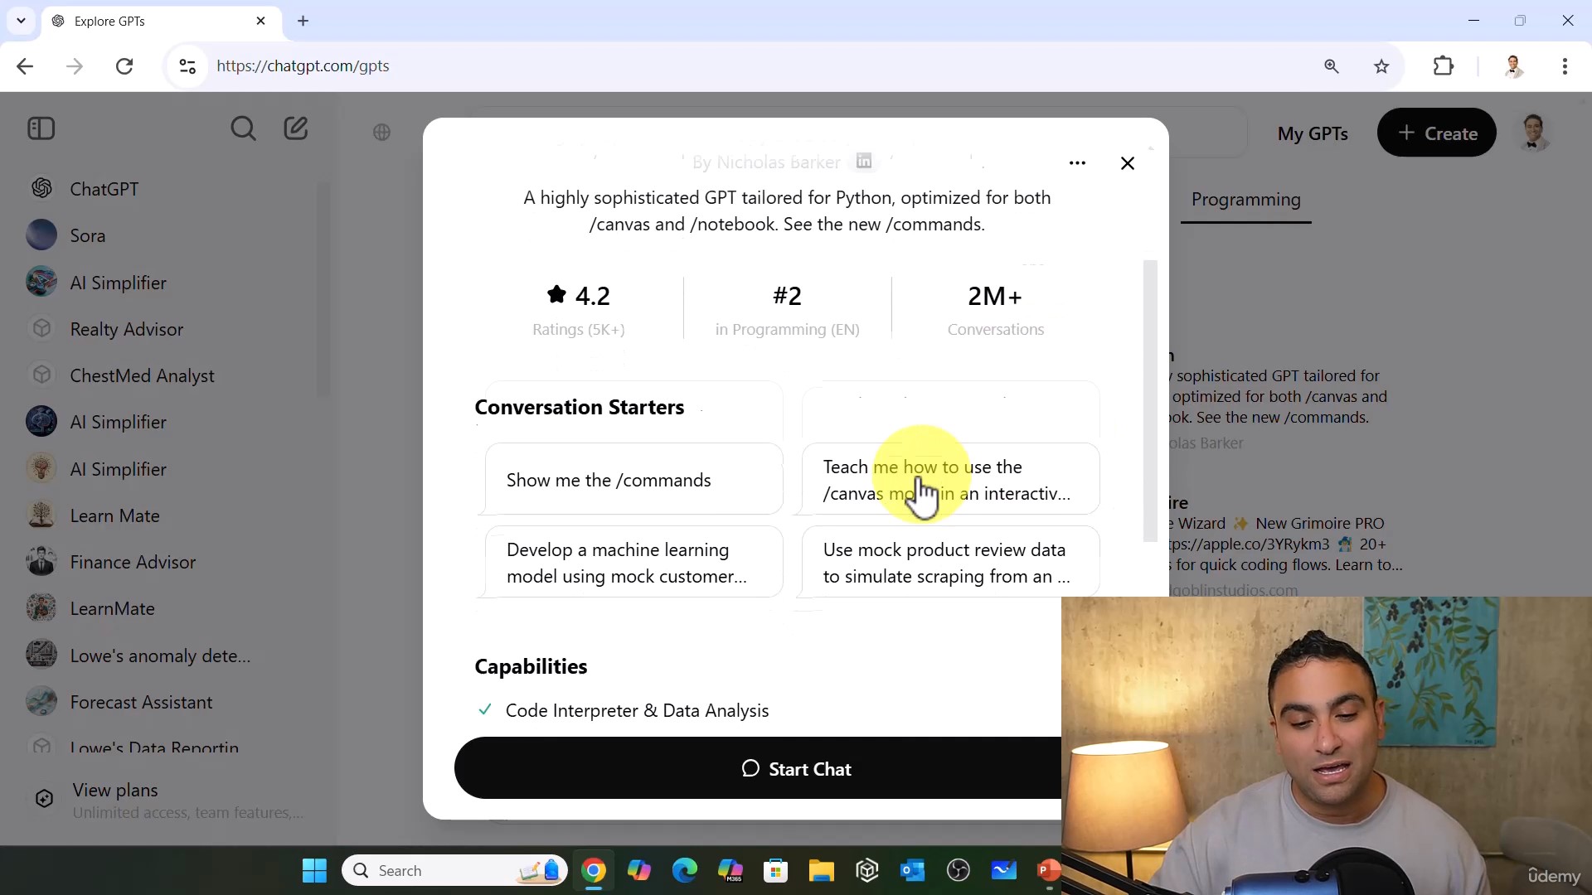1592x895 pixels.
Task: Click the Create button
Action: (x=1436, y=133)
